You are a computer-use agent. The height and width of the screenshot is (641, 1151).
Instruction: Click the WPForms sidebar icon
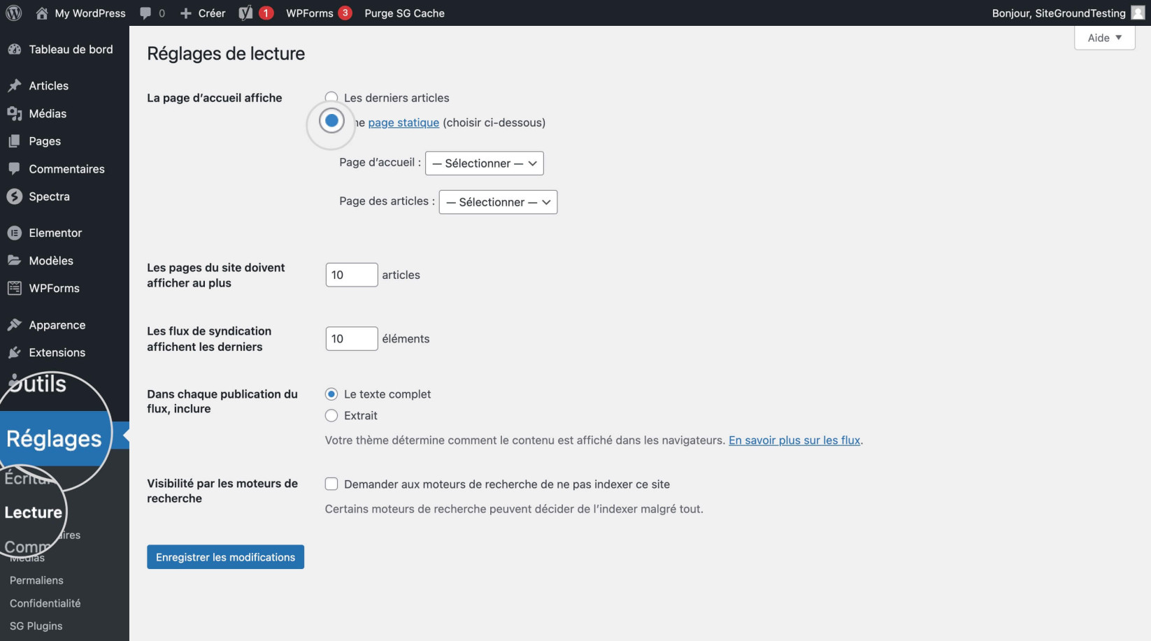click(14, 288)
